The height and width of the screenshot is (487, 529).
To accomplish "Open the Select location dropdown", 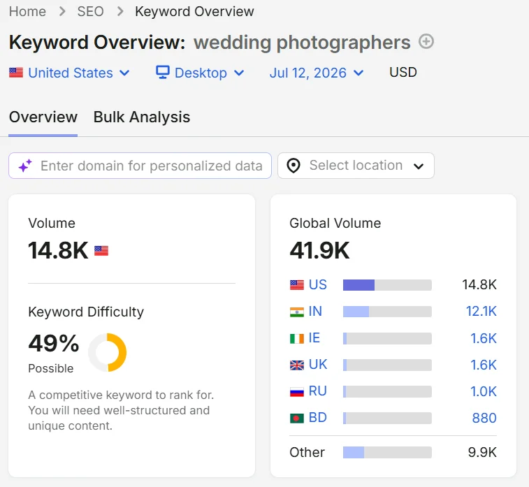I will click(x=356, y=166).
